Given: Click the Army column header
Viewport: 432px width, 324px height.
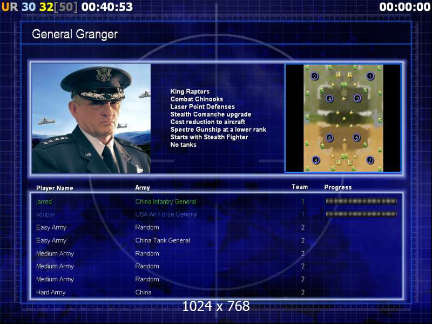Looking at the screenshot, I should click(143, 188).
